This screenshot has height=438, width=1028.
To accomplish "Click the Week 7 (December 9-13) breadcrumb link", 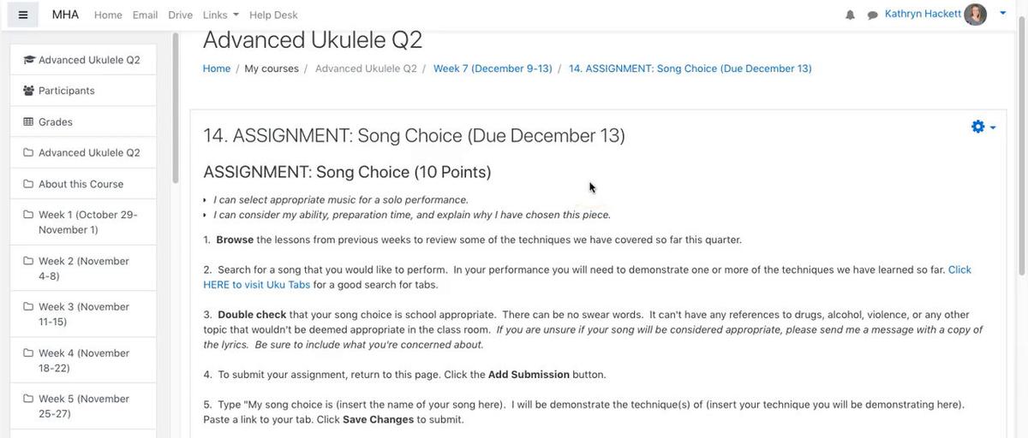I will click(x=493, y=68).
